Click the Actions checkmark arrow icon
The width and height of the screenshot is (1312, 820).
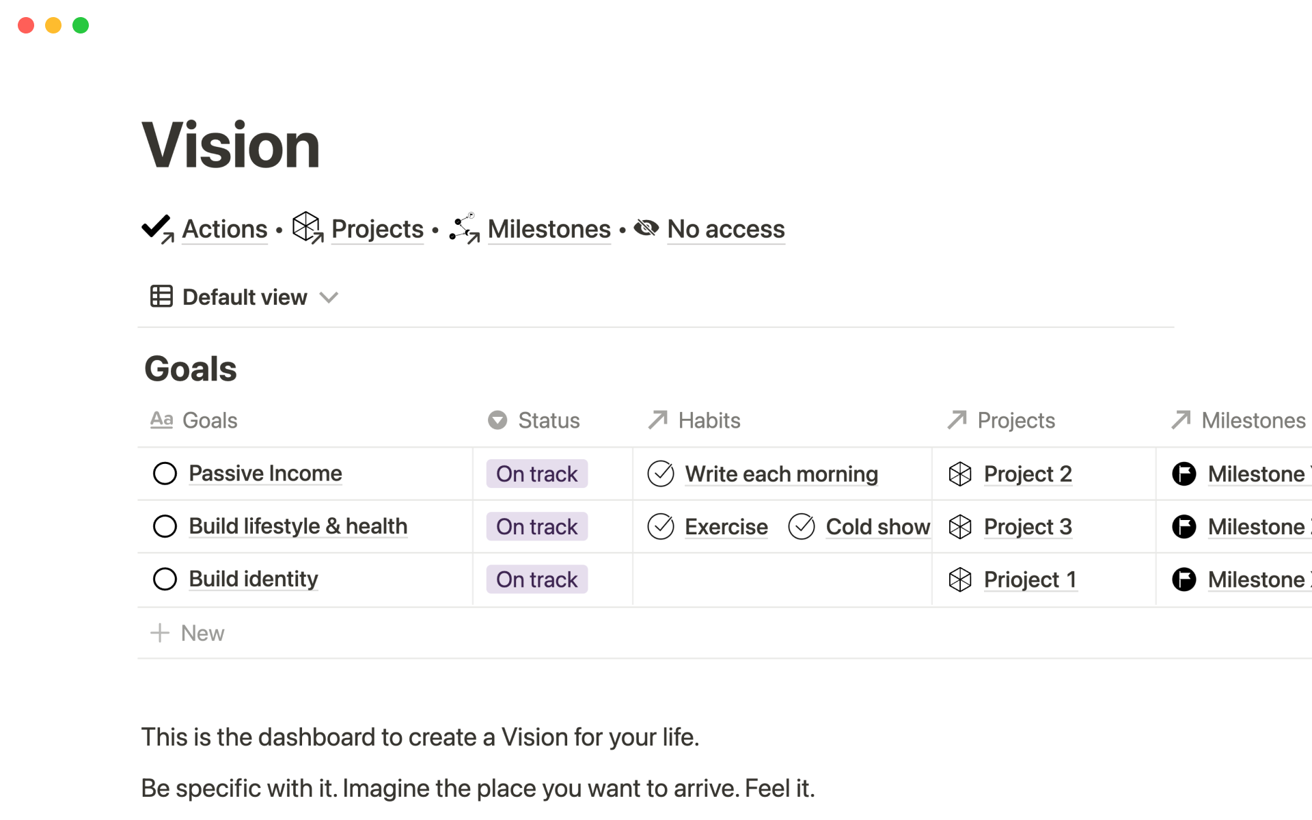pos(158,229)
